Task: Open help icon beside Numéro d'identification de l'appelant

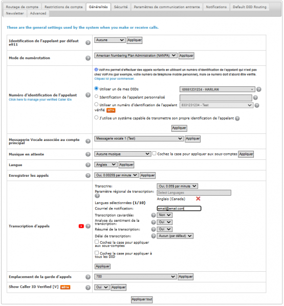Action: tap(88, 95)
